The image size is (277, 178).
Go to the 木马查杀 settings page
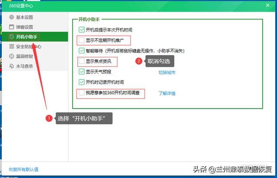(x=25, y=66)
